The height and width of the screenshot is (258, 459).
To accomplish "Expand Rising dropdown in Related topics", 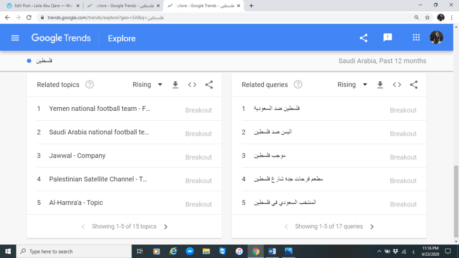I will (x=148, y=85).
